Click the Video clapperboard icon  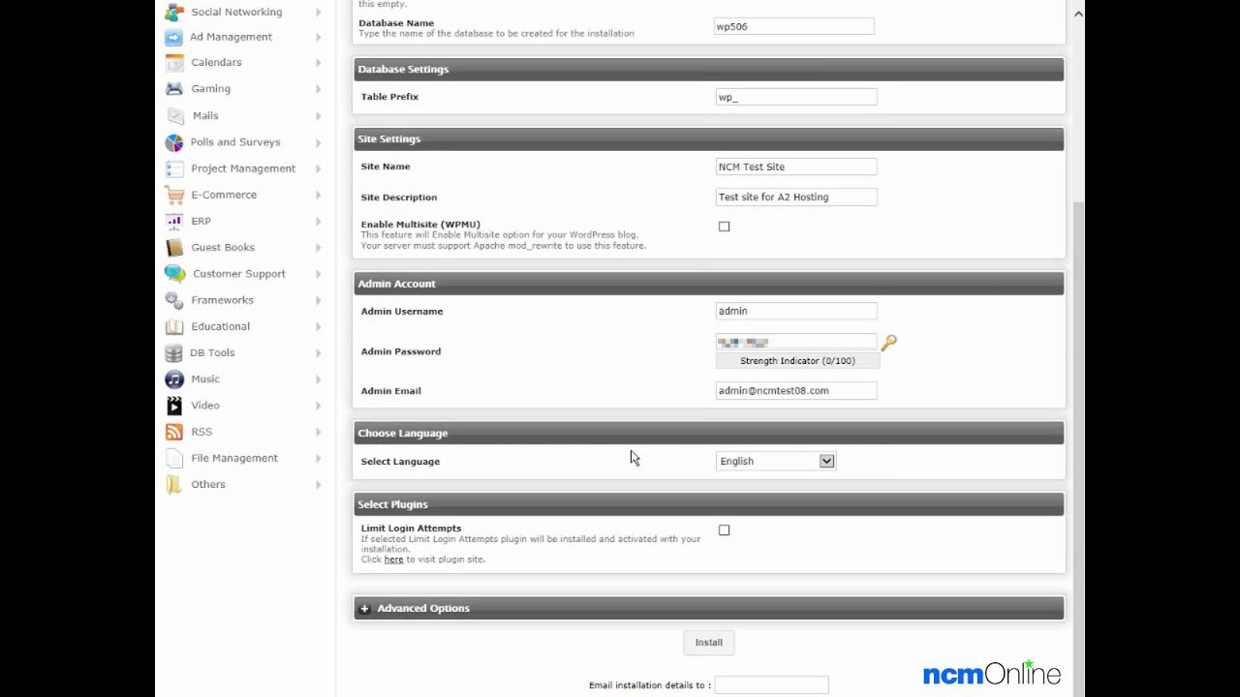(x=174, y=406)
